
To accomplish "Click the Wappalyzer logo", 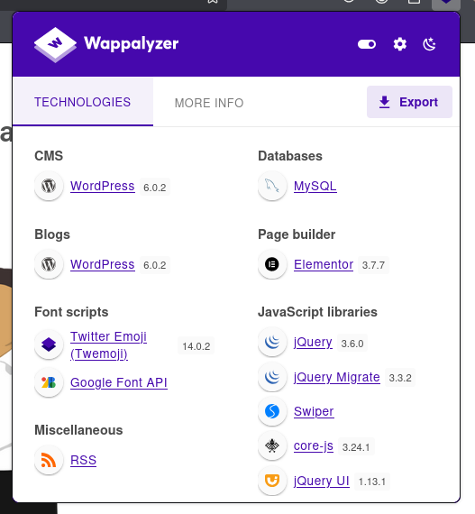I will pos(106,44).
